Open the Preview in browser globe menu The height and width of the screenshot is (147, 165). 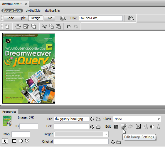point(63,18)
